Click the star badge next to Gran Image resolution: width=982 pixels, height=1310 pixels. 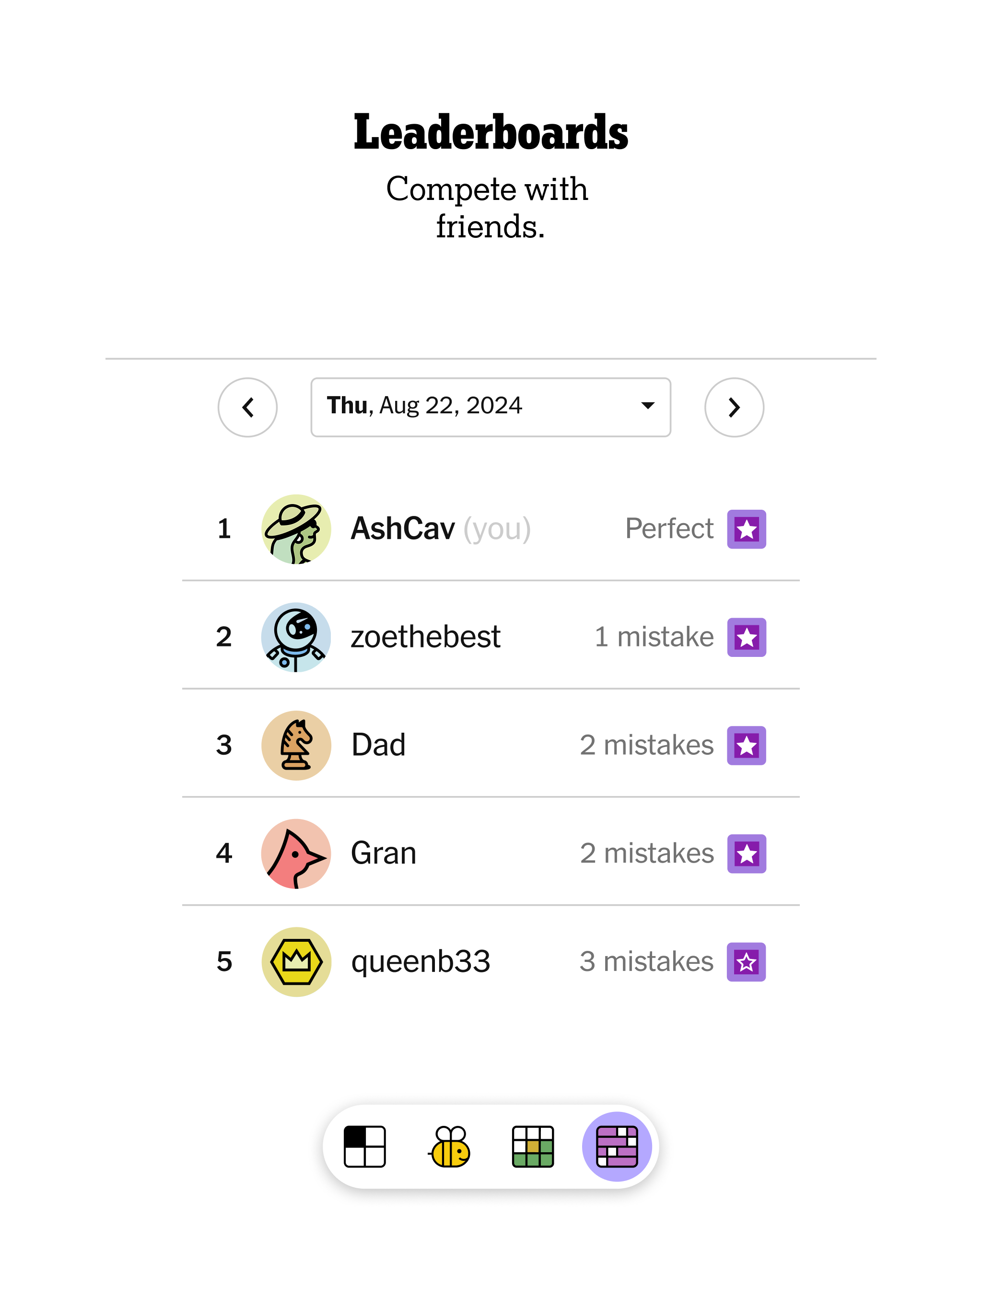(x=746, y=854)
